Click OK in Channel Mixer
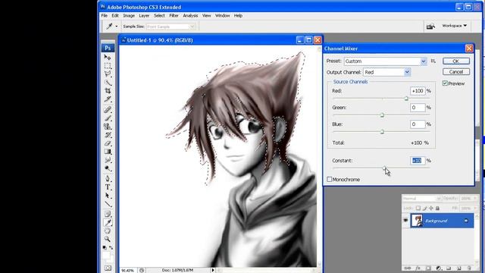This screenshot has height=273, width=485. click(456, 61)
